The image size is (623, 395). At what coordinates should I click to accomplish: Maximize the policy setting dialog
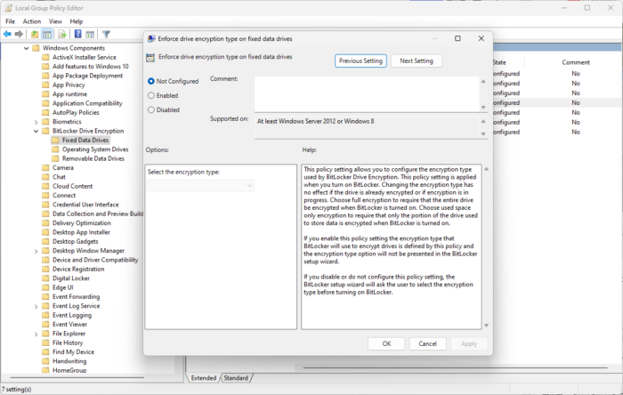pyautogui.click(x=457, y=38)
